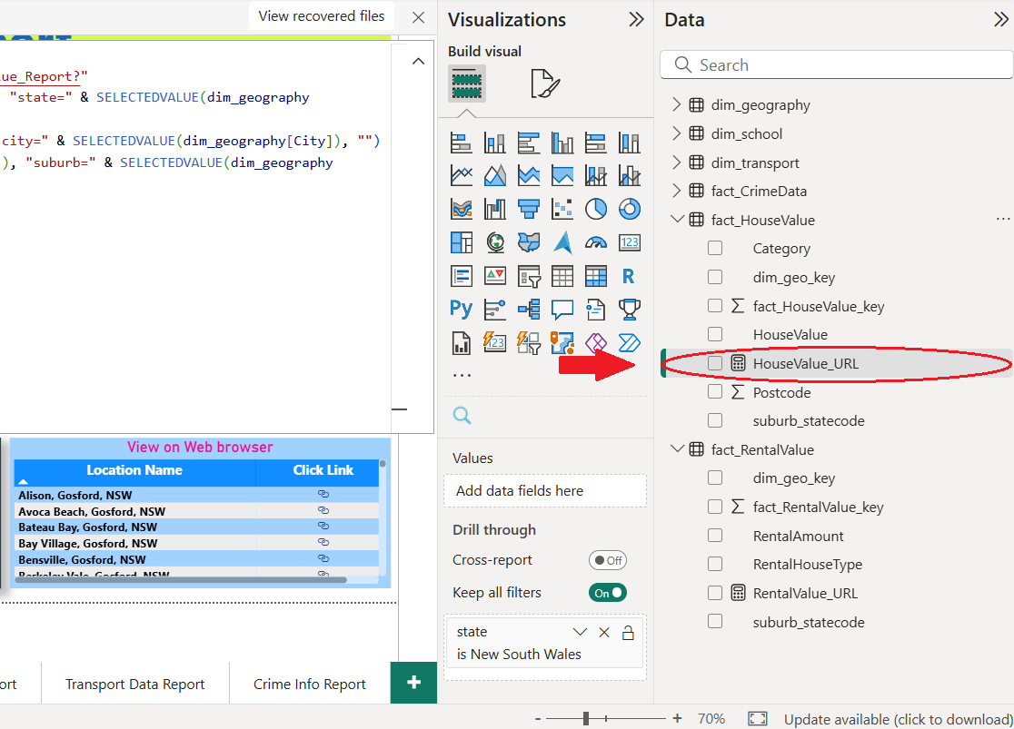Choose the R script visual
The image size is (1014, 729).
tap(629, 276)
